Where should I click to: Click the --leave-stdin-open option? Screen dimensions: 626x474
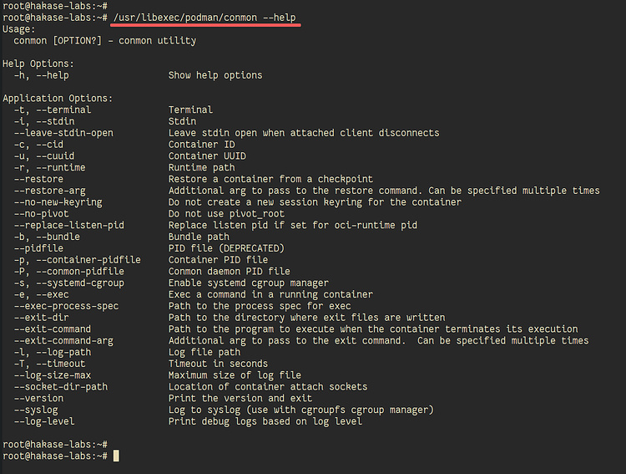click(x=63, y=133)
